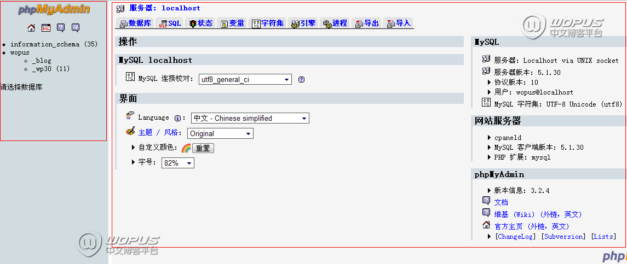Click server icon next to Localhost via UNIX socket
This screenshot has height=264, width=627.
486,59
